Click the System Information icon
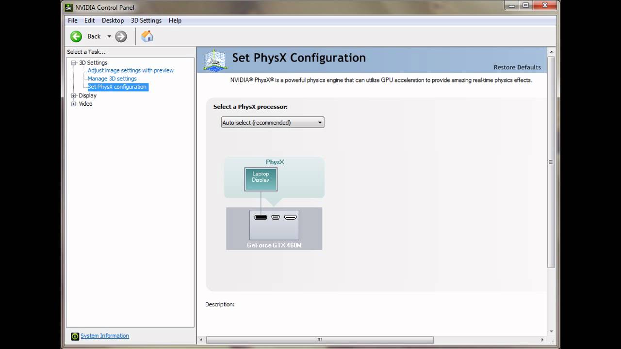This screenshot has height=349, width=621. pos(75,336)
